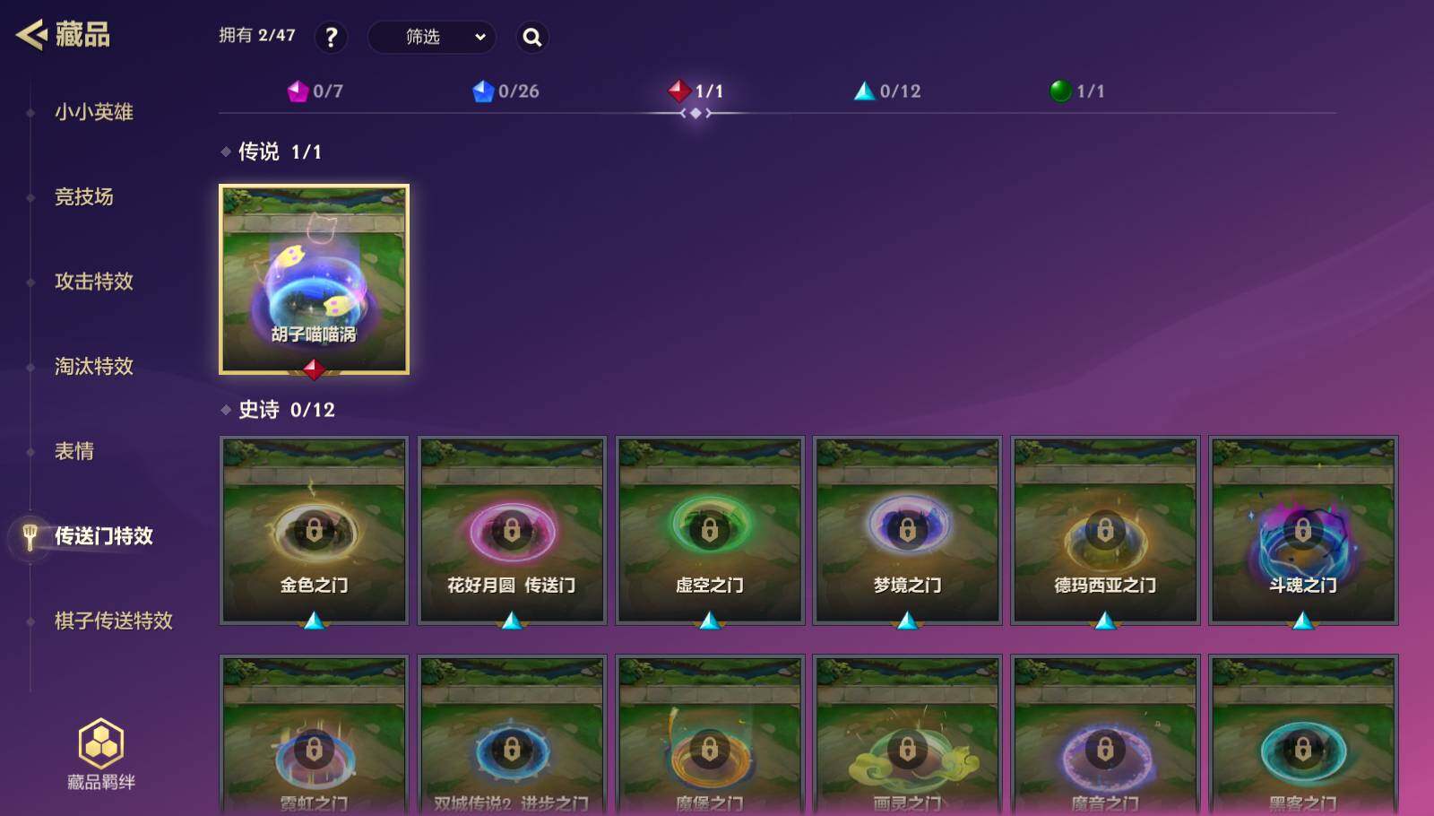
Task: Switch to 攻击特效 category
Action: pos(94,282)
